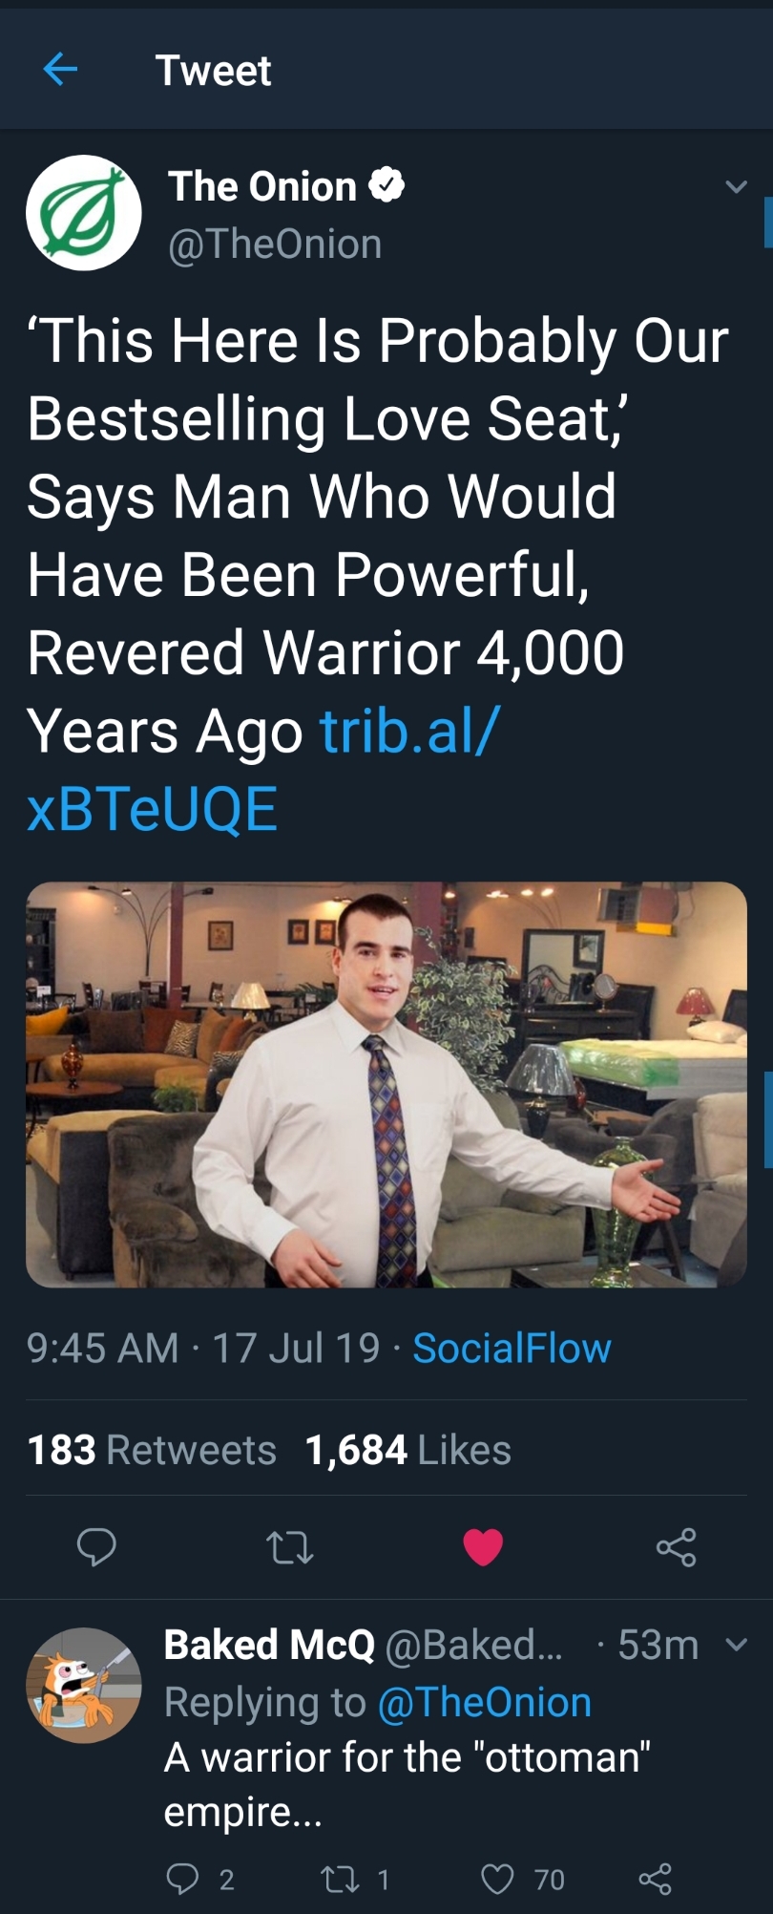This screenshot has width=773, height=1914.
Task: Reply to Baked McQ's comment
Action: 182,1880
